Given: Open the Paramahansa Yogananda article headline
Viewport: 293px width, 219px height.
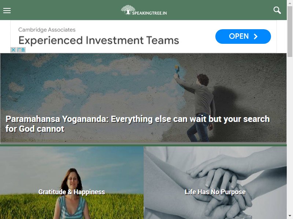Looking at the screenshot, I should click(x=138, y=124).
